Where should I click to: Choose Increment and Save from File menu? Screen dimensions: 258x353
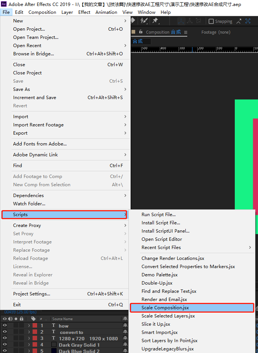point(34,98)
